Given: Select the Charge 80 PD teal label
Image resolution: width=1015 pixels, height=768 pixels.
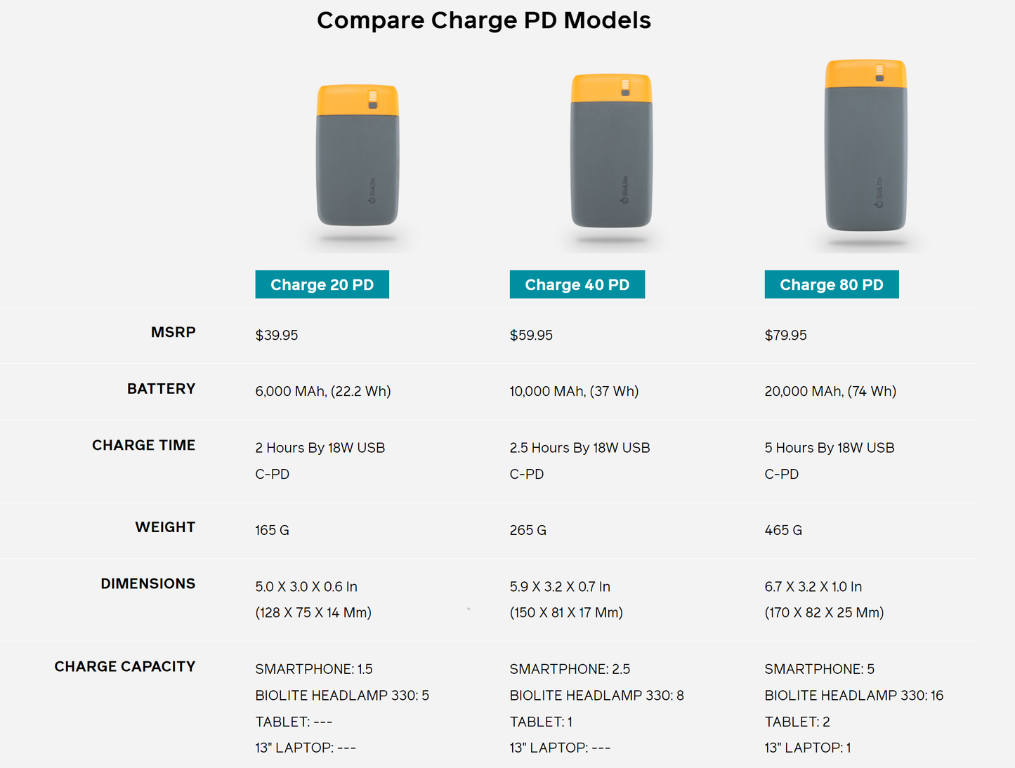Looking at the screenshot, I should [x=831, y=284].
